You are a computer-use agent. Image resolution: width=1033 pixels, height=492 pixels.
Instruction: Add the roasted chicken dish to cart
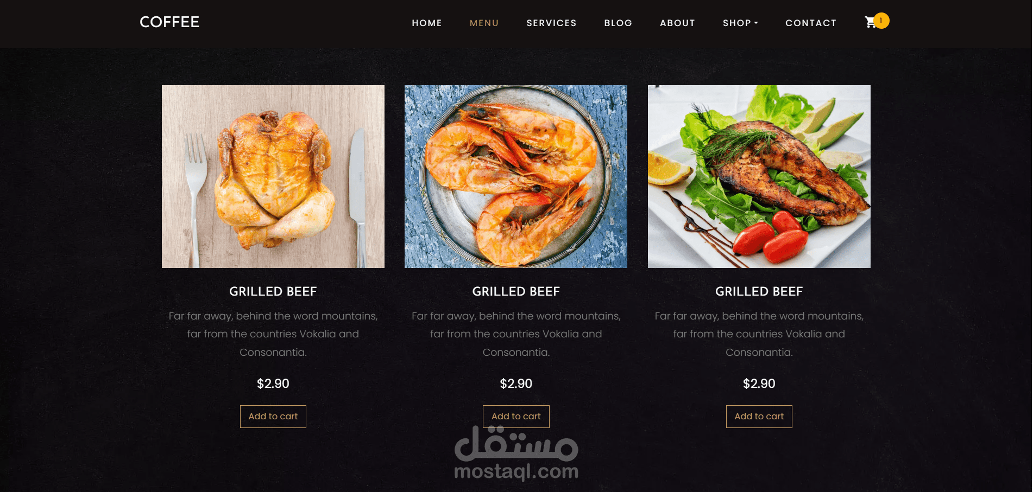[x=273, y=417]
